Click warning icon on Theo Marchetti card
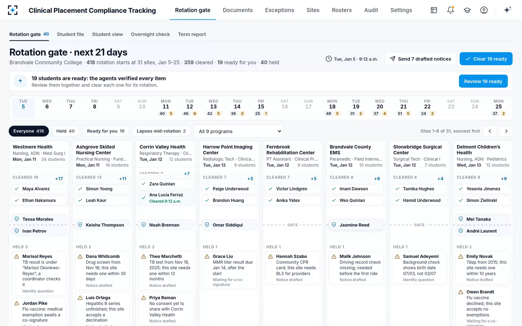 (144, 256)
